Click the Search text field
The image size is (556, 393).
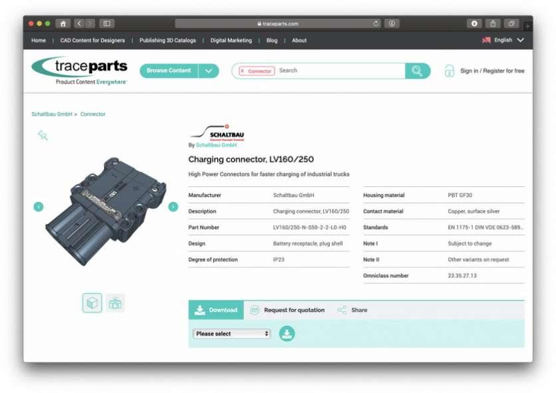click(x=340, y=70)
